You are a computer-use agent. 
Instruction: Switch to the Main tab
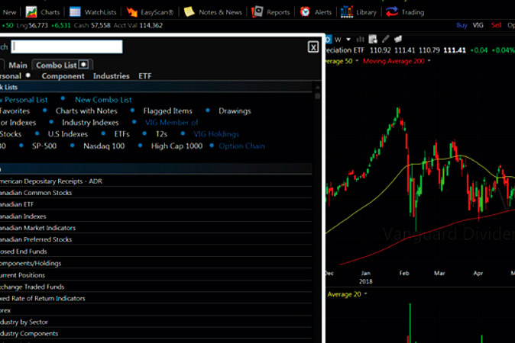click(x=18, y=65)
